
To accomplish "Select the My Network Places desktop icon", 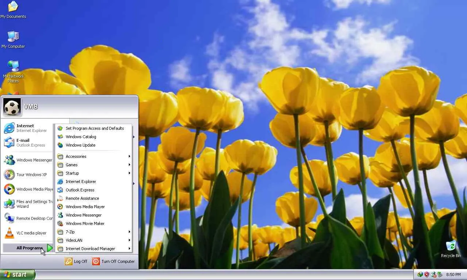I will pos(13,72).
